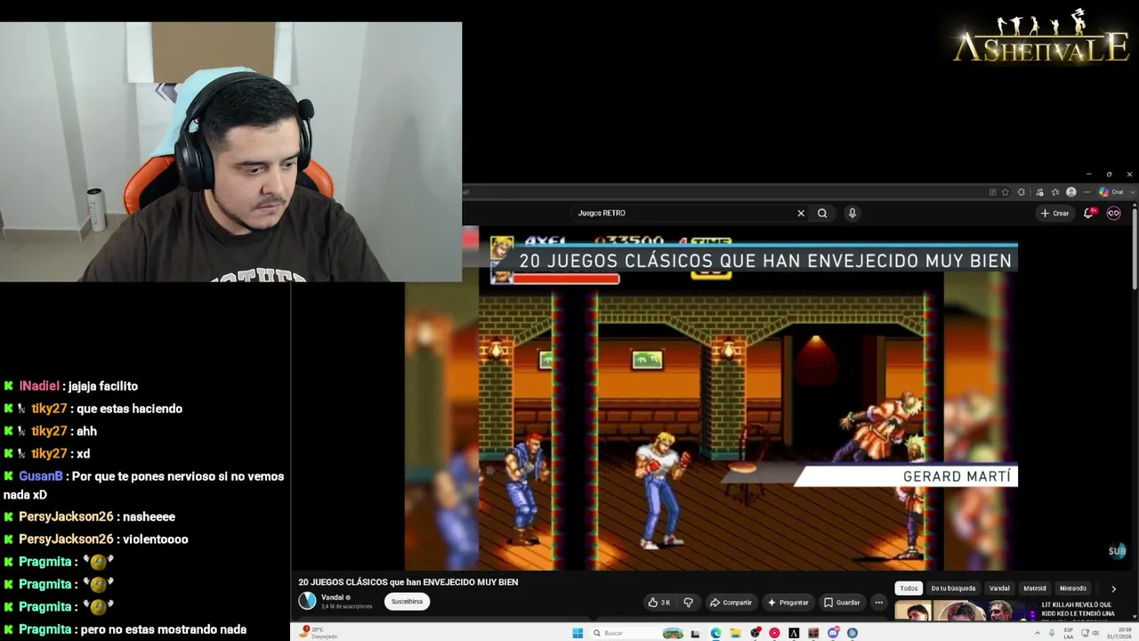Select the De tu búsqueda chip
This screenshot has width=1139, height=641.
[x=953, y=588]
